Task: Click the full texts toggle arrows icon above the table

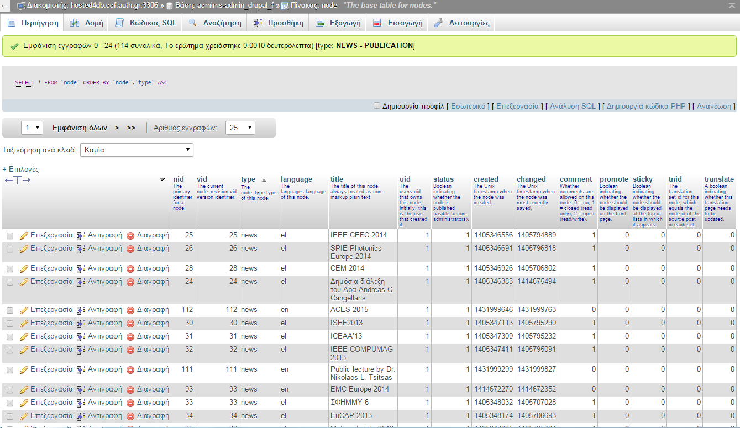Action: coord(18,181)
